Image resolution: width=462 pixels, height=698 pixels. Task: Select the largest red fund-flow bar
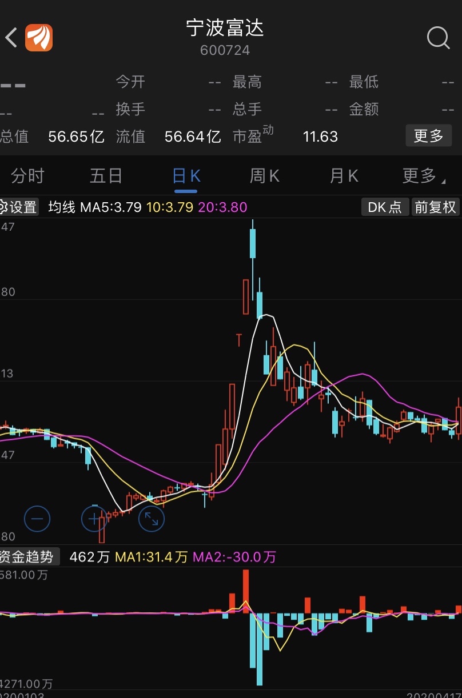[246, 591]
